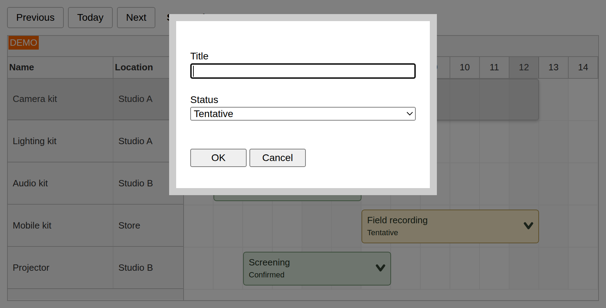This screenshot has height=308, width=606.
Task: Open the Screening event menu chevron
Action: pos(380,268)
